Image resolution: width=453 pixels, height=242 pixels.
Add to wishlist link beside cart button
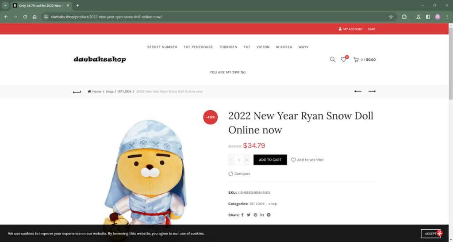coord(307,160)
